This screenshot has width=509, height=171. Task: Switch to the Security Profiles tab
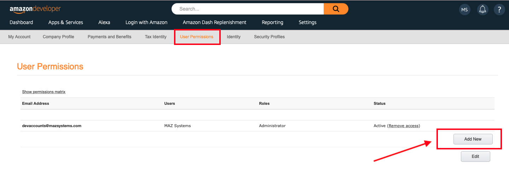coord(269,37)
